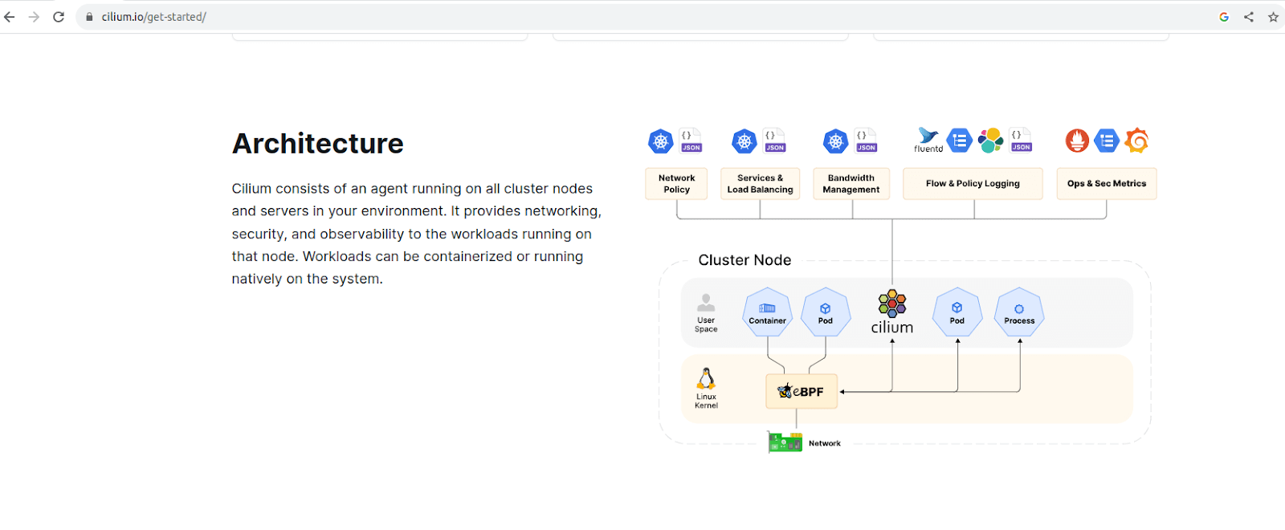
Task: Click the Services & Load Balancing box
Action: tap(760, 184)
